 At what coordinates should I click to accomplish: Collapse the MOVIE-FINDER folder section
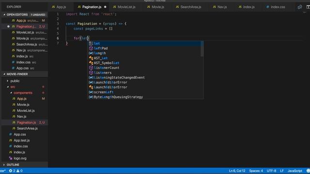tap(4, 74)
